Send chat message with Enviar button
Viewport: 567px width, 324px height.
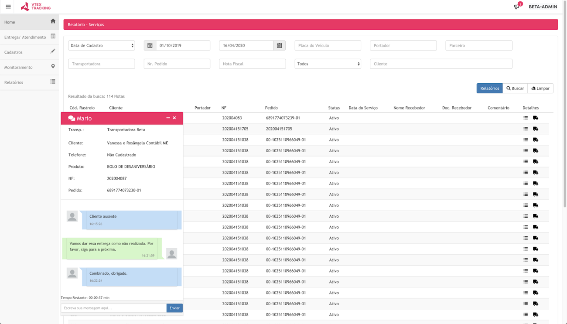coord(174,308)
